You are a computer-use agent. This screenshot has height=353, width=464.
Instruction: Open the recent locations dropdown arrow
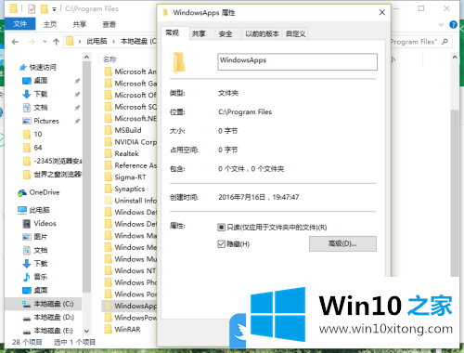(45, 42)
